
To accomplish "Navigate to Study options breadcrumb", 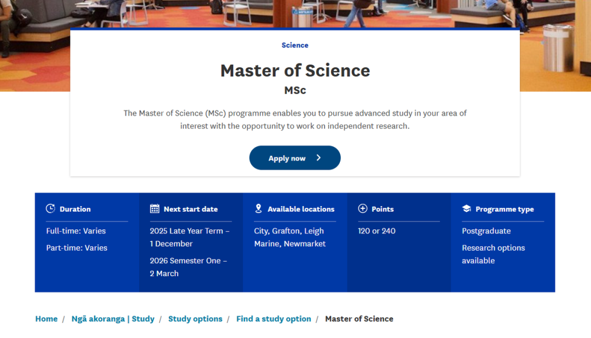I will [x=195, y=319].
